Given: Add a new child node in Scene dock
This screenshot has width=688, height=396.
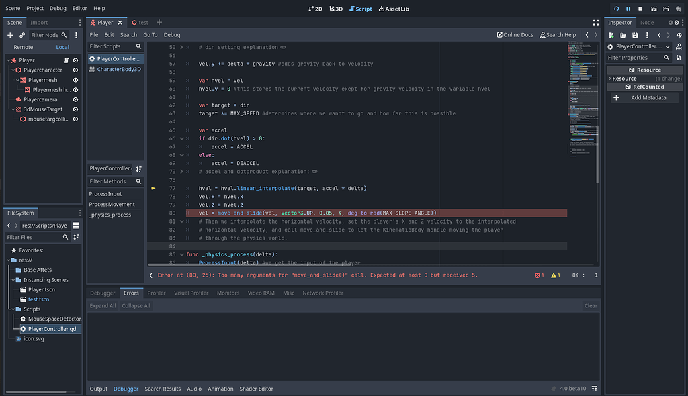Looking at the screenshot, I should 10,35.
